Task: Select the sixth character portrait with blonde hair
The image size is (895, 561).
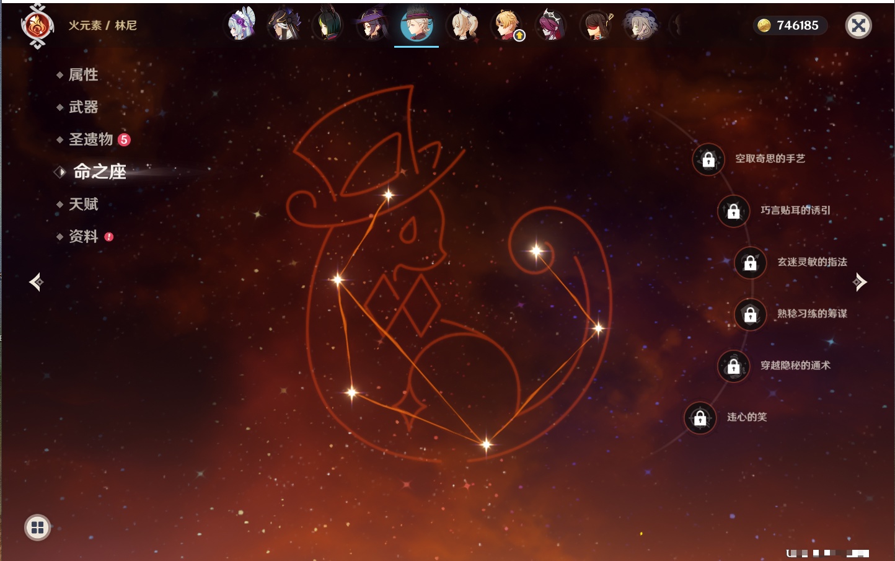Action: pos(463,25)
